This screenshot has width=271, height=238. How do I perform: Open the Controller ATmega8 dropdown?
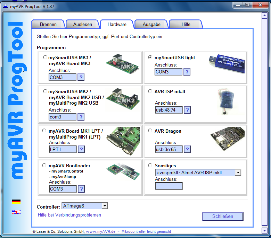pos(105,206)
